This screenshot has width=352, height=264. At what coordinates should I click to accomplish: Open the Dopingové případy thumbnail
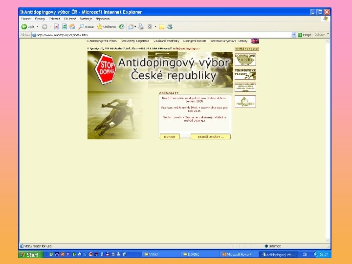(x=245, y=60)
